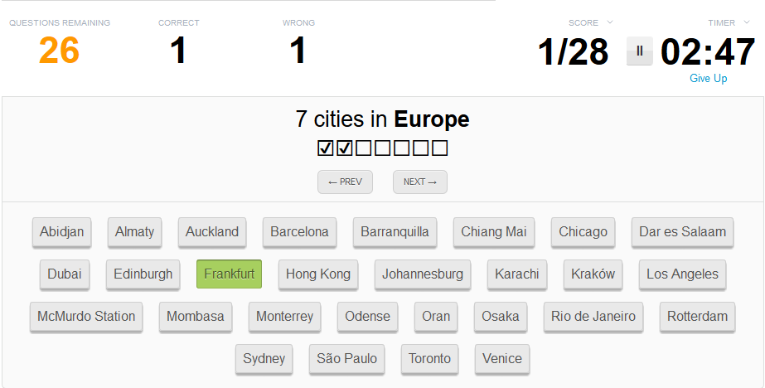This screenshot has width=765, height=388.
Task: Pause the quiz timer
Action: (x=640, y=51)
